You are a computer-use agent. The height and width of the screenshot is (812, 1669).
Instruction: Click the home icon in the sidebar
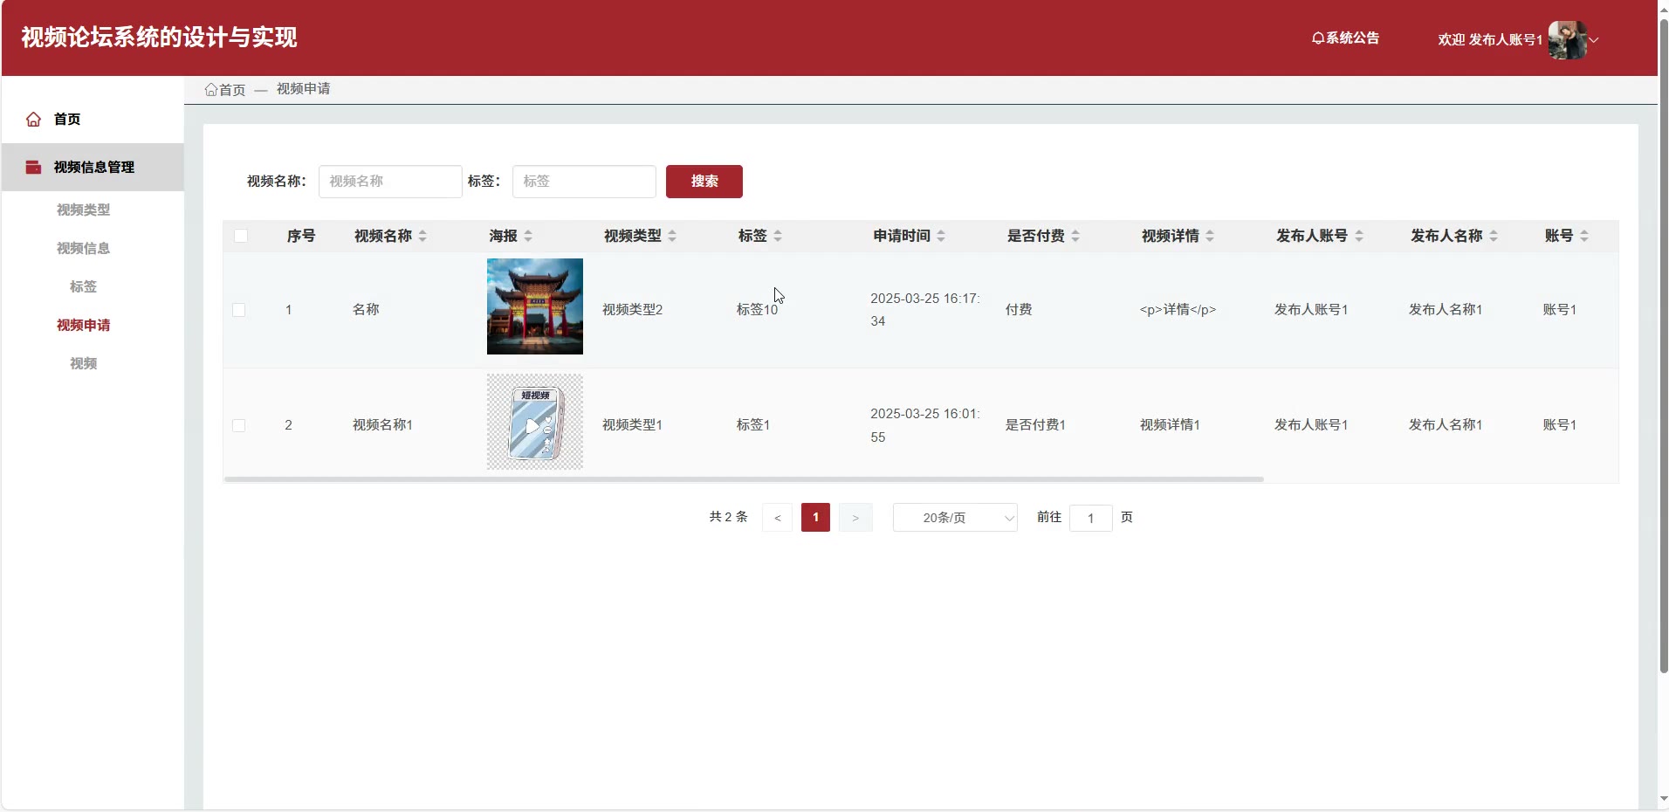[33, 120]
